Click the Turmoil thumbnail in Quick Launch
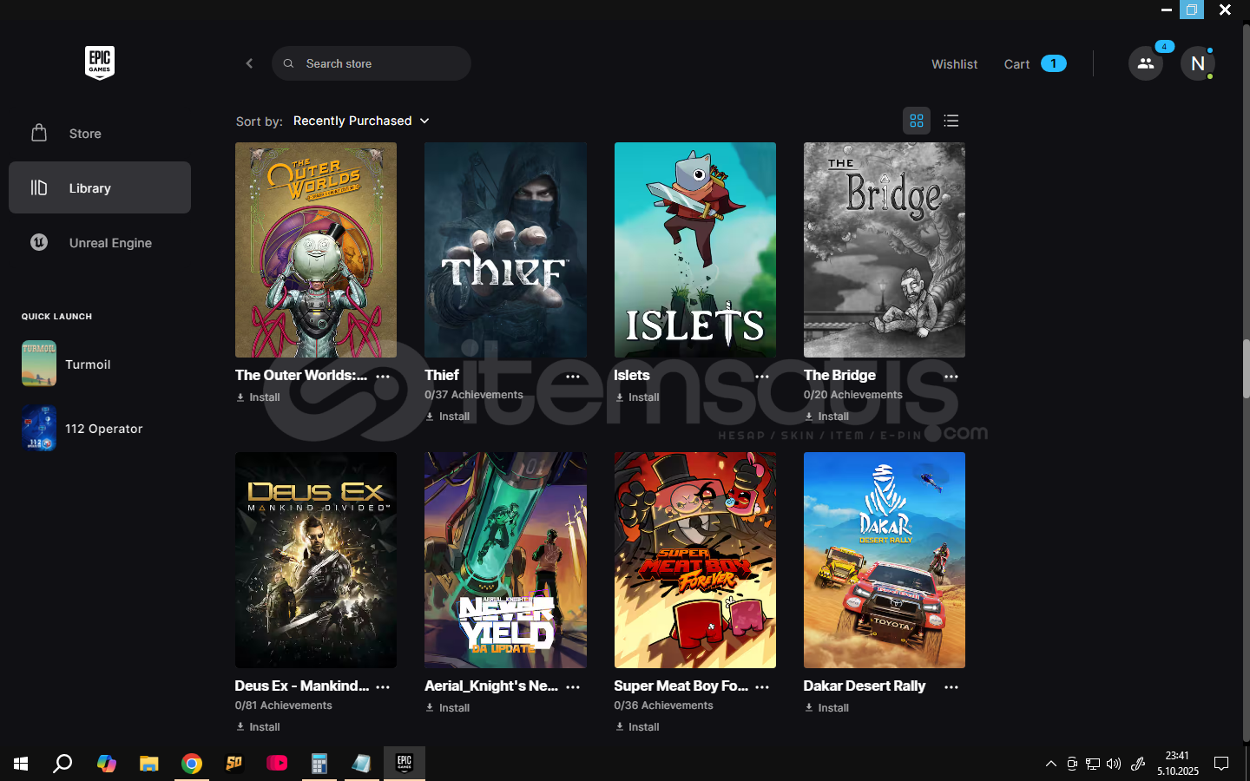The width and height of the screenshot is (1250, 781). (x=39, y=364)
